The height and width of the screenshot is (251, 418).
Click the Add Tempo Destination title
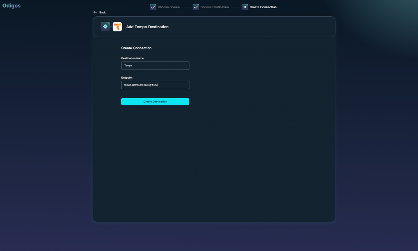coord(147,27)
